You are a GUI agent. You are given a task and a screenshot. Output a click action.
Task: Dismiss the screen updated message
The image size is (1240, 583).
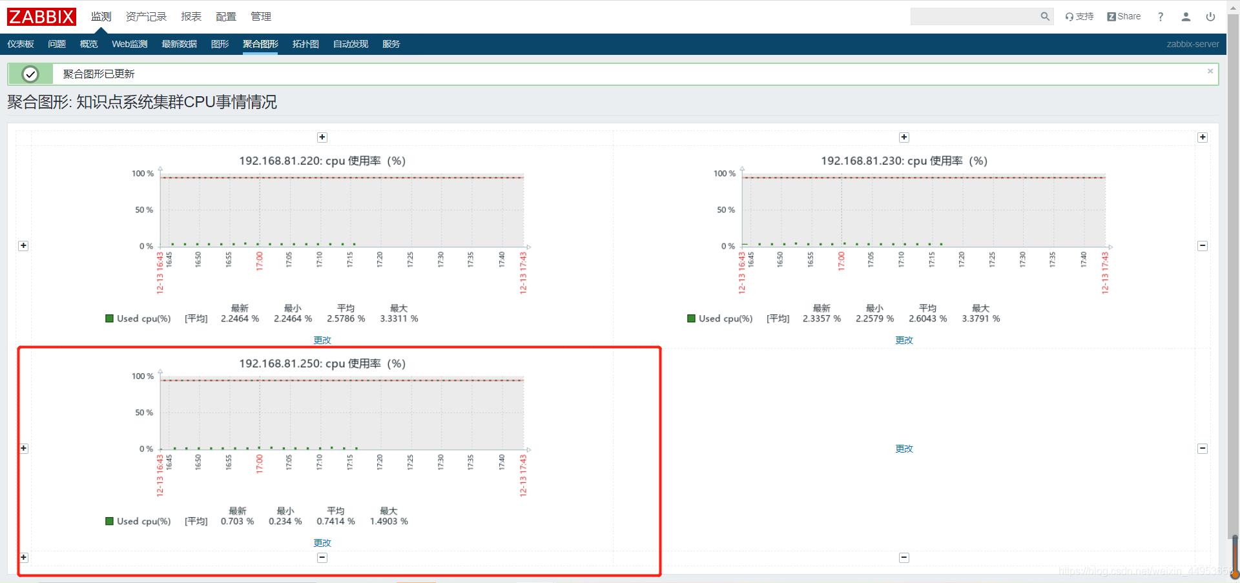tap(1210, 71)
